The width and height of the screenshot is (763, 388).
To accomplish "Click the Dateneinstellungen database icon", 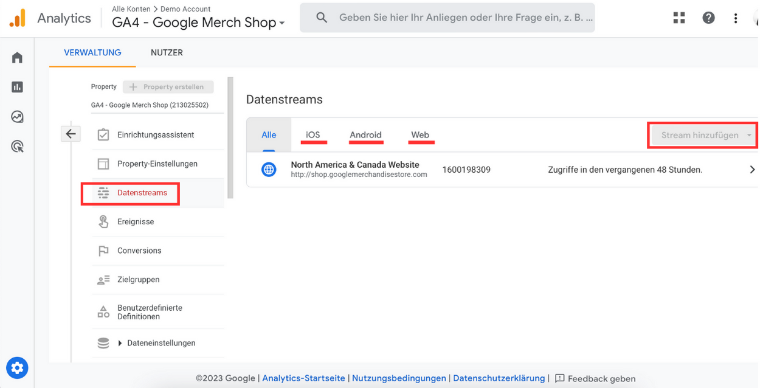I will click(103, 343).
